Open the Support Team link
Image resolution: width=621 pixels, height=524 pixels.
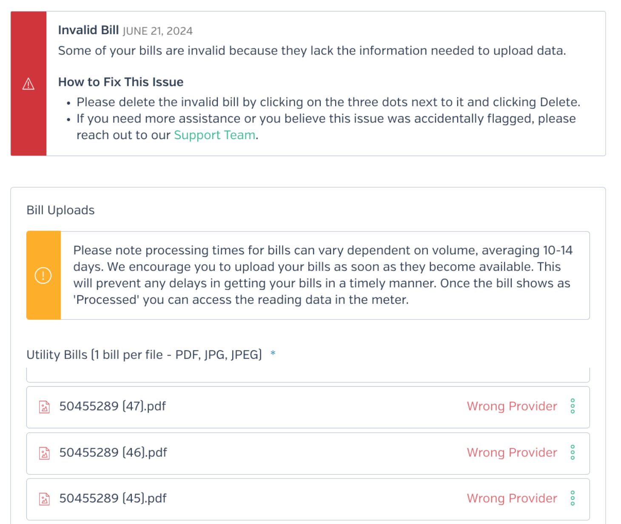coord(215,135)
